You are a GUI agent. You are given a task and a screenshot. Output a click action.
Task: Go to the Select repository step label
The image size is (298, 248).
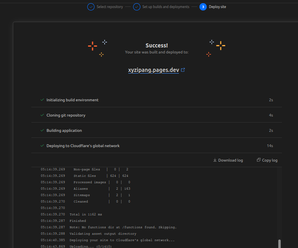(110, 7)
